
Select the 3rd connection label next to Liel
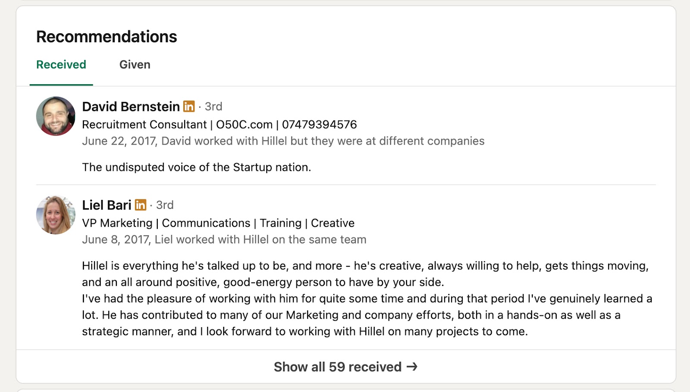[x=164, y=205]
